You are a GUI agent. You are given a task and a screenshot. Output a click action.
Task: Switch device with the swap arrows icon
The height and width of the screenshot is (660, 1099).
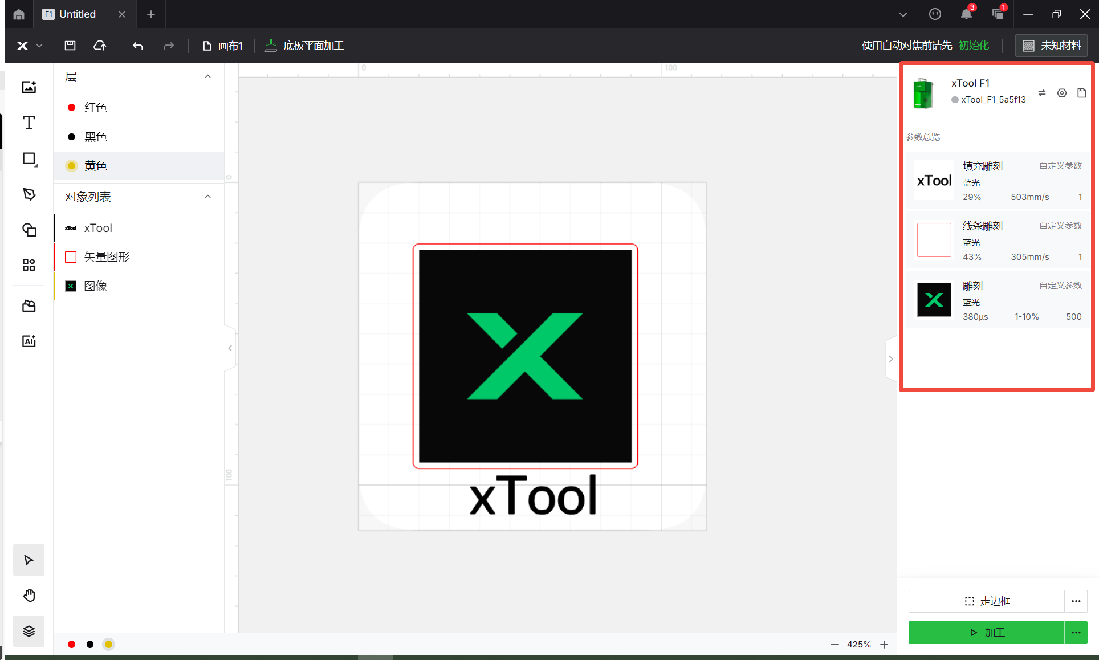(x=1042, y=93)
